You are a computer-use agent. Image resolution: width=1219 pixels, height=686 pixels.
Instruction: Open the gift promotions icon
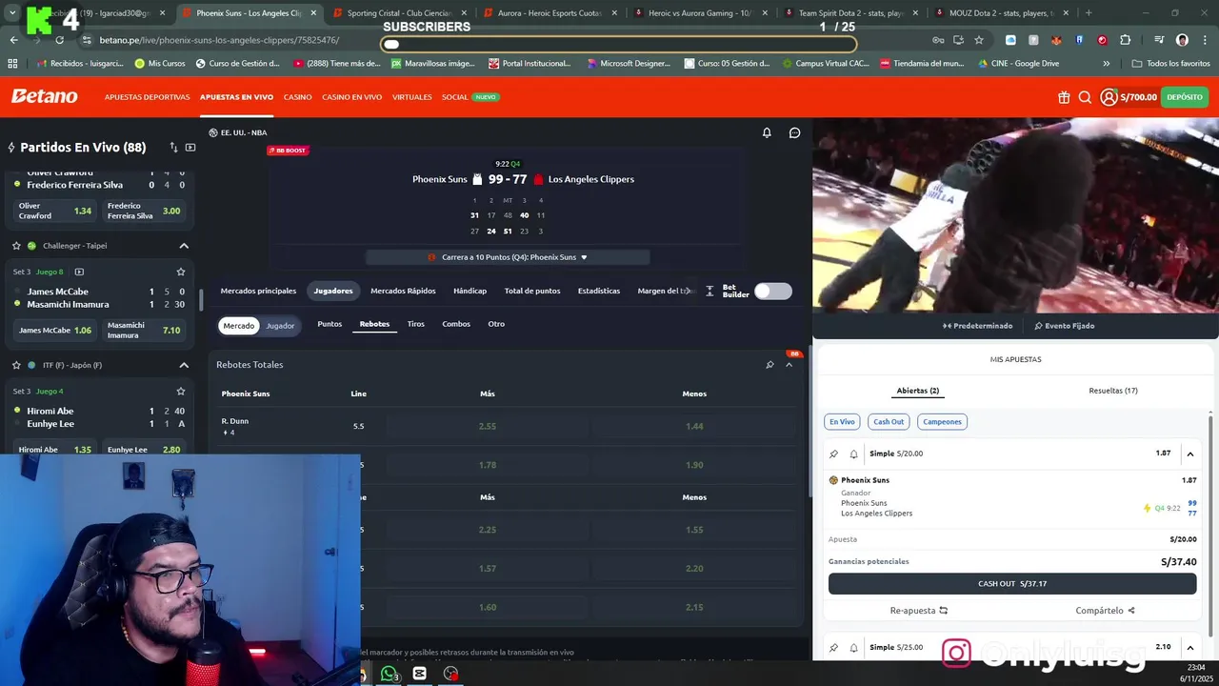1064,97
